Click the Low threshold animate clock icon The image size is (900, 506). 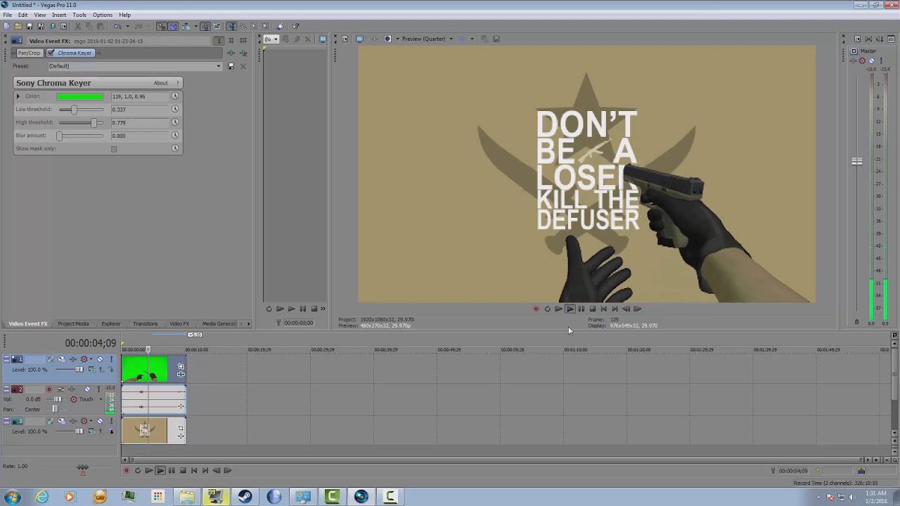pos(175,109)
